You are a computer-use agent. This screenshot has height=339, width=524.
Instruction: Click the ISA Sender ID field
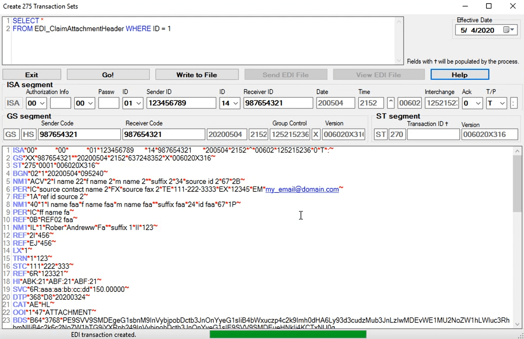pyautogui.click(x=181, y=103)
